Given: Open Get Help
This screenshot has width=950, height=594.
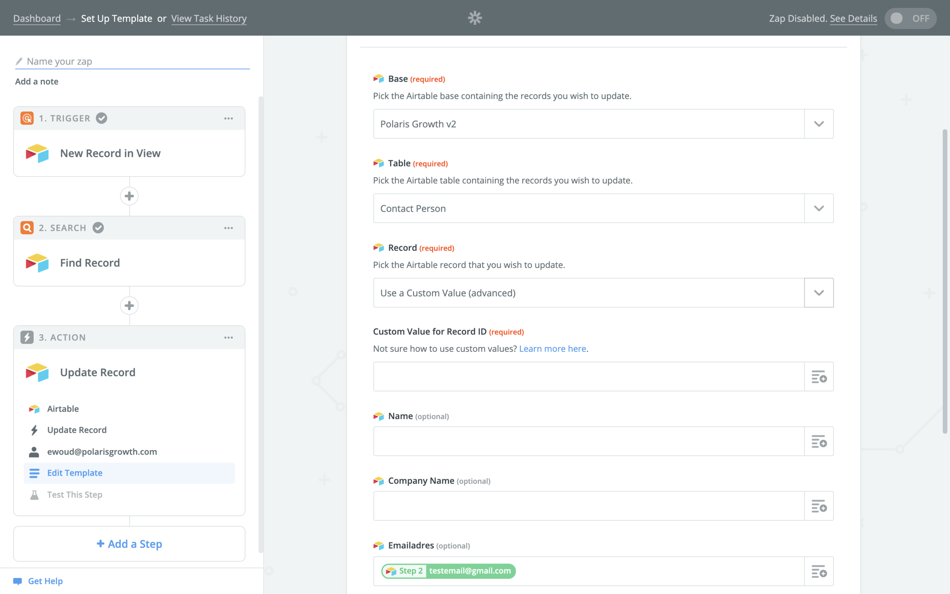Looking at the screenshot, I should click(x=45, y=581).
